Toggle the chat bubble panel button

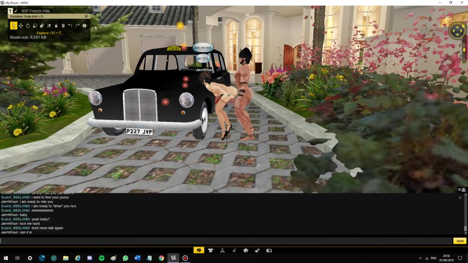199,251
